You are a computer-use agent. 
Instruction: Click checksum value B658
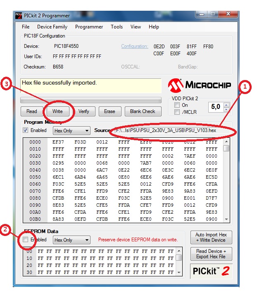pyautogui.click(x=58, y=67)
